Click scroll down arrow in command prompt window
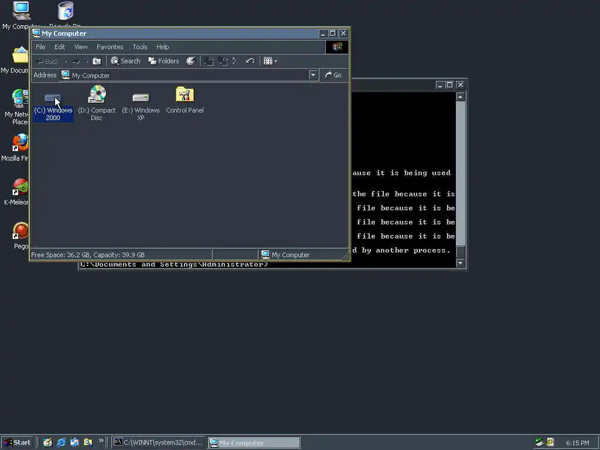The height and width of the screenshot is (450, 600). coord(461,263)
